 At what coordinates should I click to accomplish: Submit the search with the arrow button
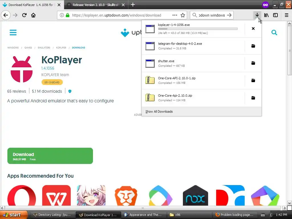point(230,15)
